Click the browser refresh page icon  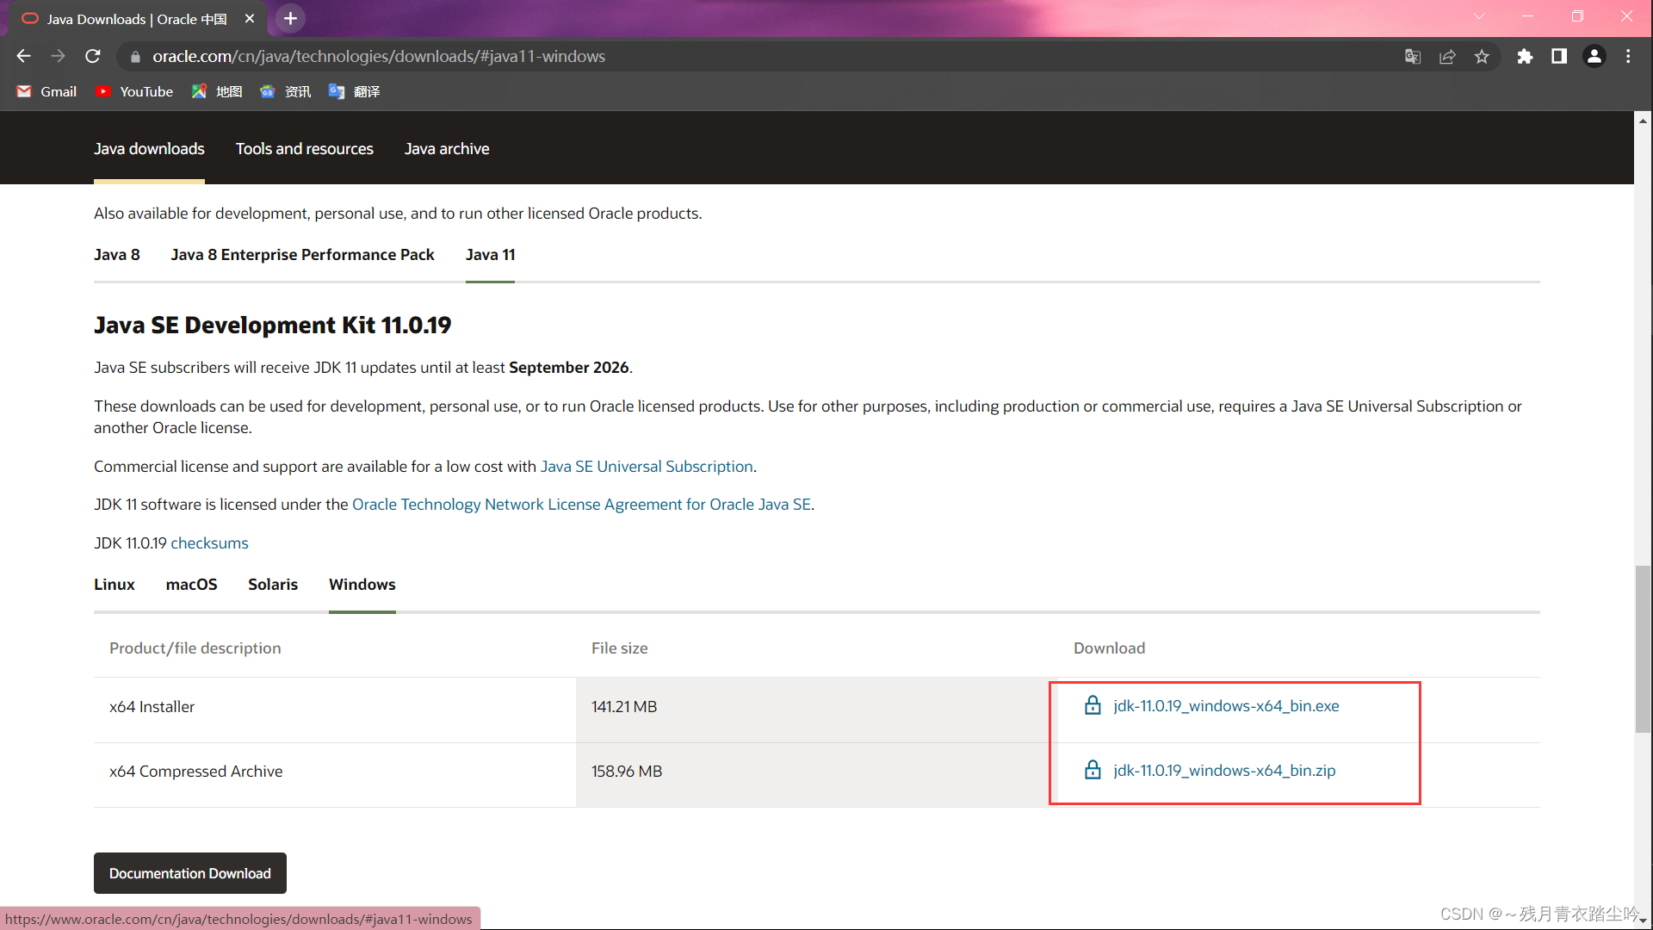96,56
